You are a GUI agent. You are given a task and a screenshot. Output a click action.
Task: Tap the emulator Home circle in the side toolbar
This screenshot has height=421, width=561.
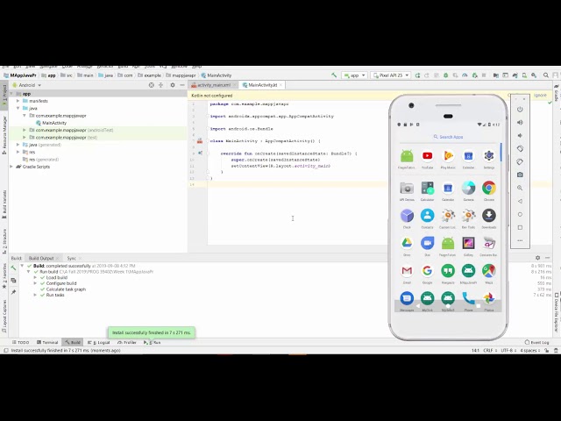[x=520, y=214]
